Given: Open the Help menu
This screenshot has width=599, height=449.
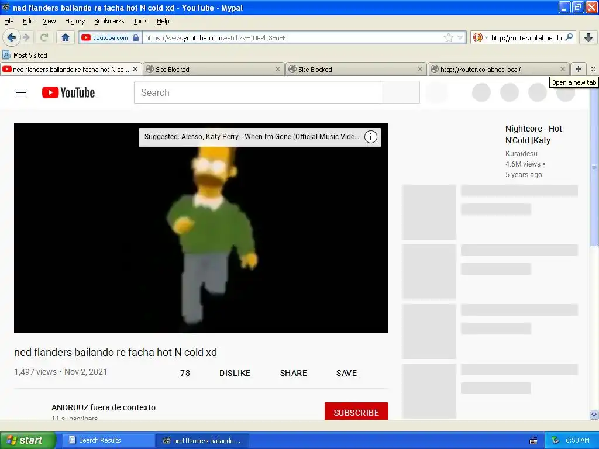Looking at the screenshot, I should (163, 21).
